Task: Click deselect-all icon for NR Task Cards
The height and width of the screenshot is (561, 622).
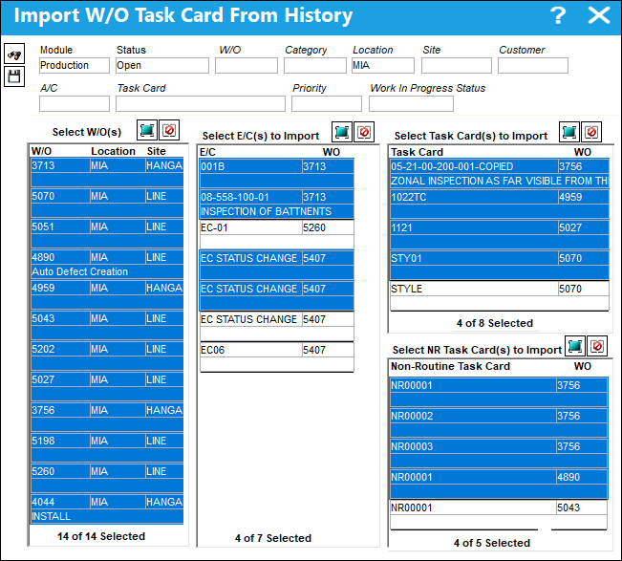Action: [x=597, y=346]
